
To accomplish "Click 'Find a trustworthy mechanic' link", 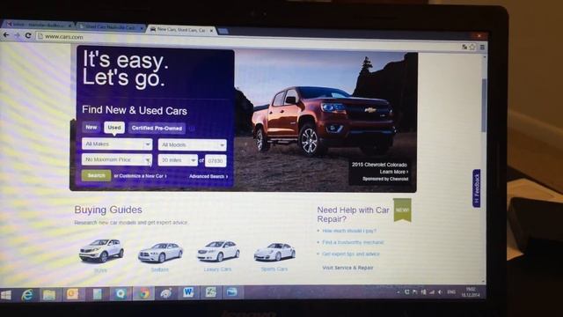I will [x=353, y=242].
